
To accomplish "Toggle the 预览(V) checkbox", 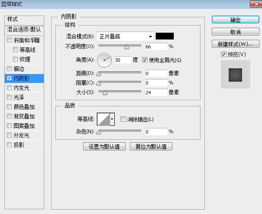I will 223,54.
